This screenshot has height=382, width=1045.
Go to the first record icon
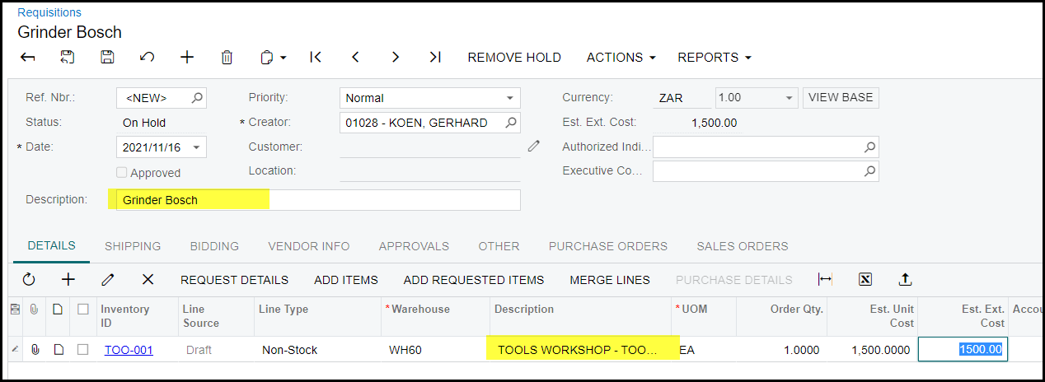click(x=315, y=58)
